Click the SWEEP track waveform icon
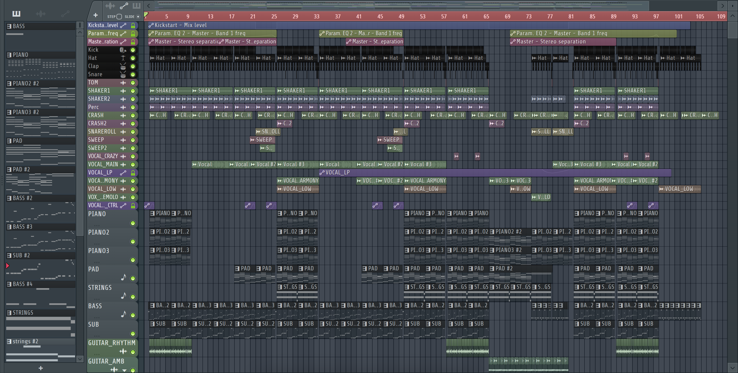 pyautogui.click(x=123, y=140)
